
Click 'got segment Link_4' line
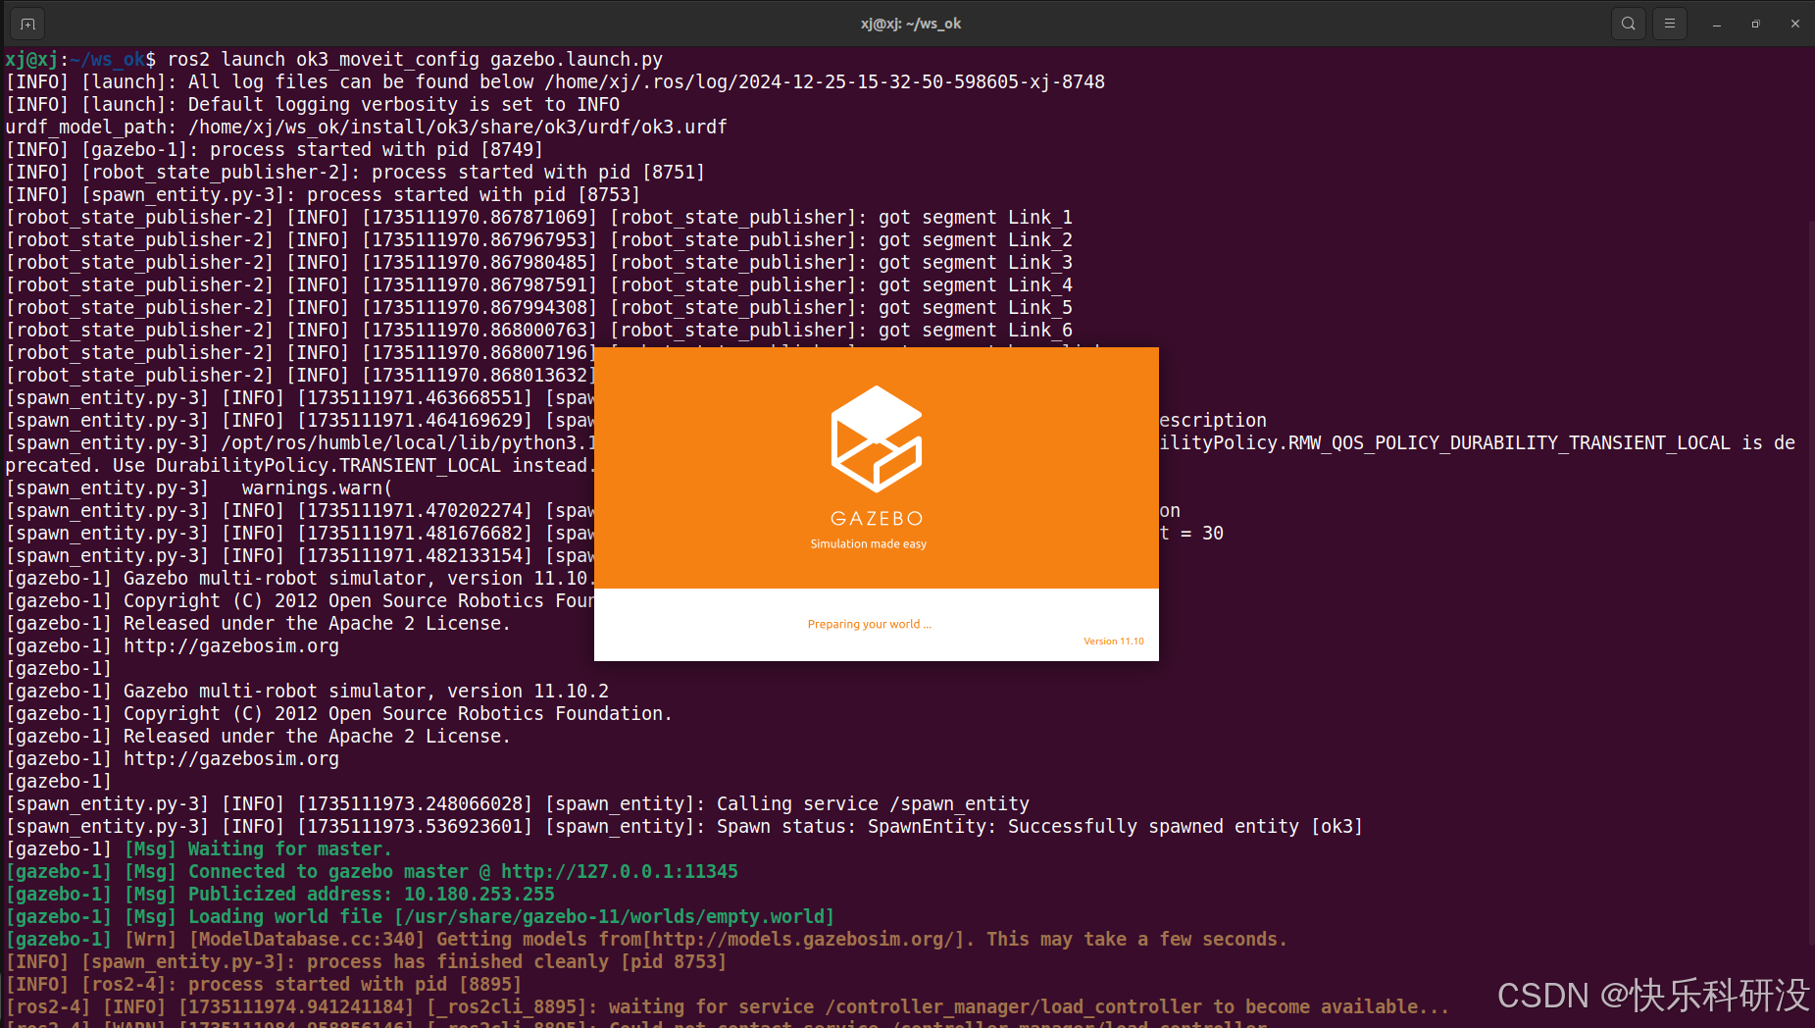click(x=539, y=285)
